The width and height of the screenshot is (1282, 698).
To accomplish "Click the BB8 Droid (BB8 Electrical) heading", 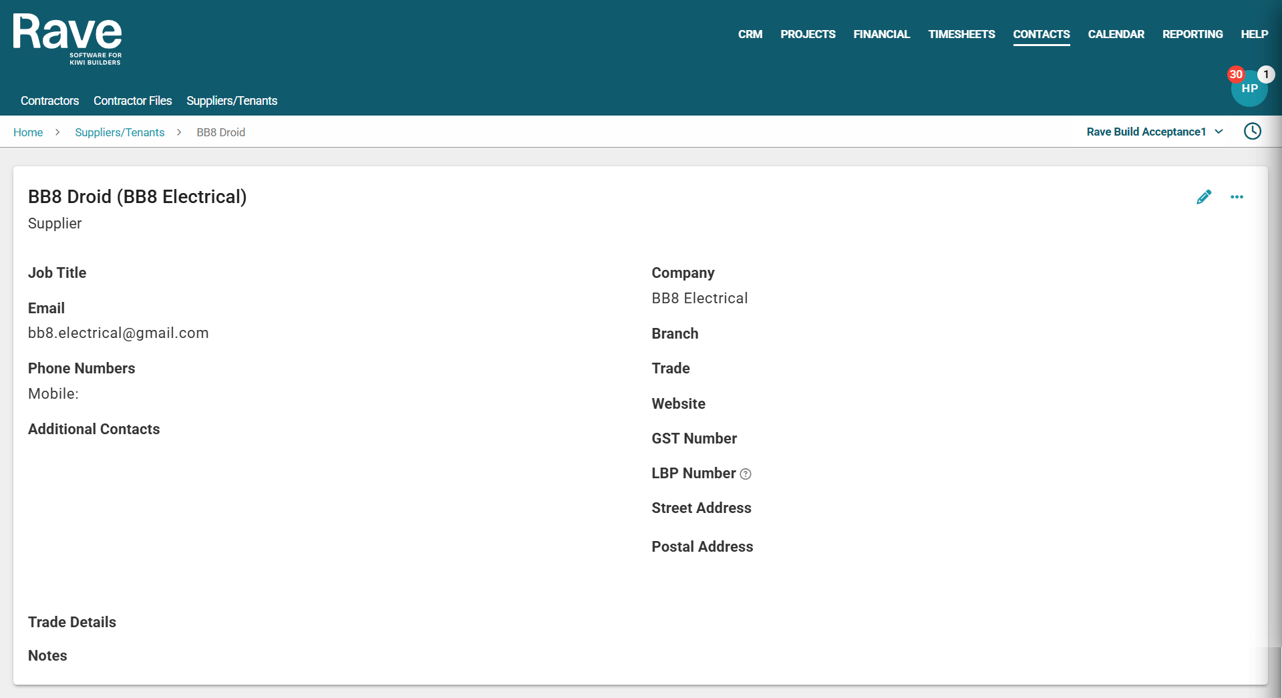I will [137, 197].
